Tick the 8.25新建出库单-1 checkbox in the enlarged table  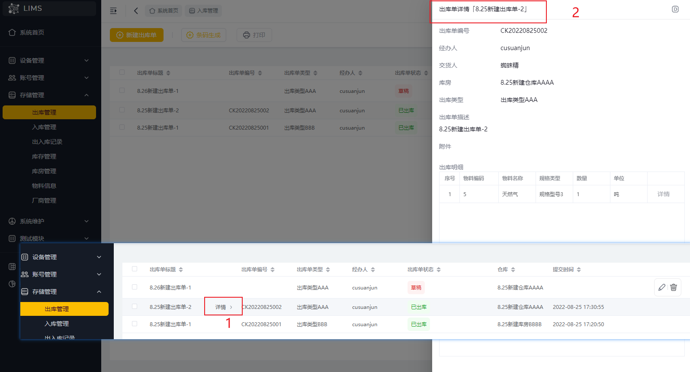pos(135,324)
